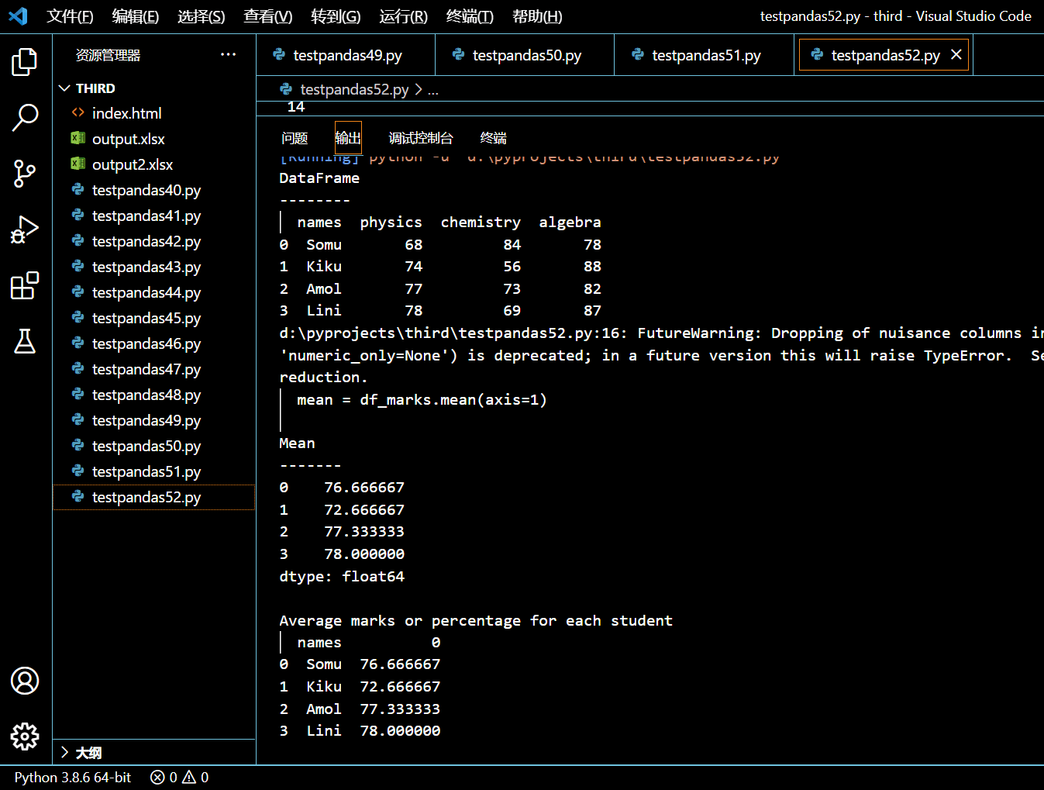Click the warnings count icon in status bar

189,777
